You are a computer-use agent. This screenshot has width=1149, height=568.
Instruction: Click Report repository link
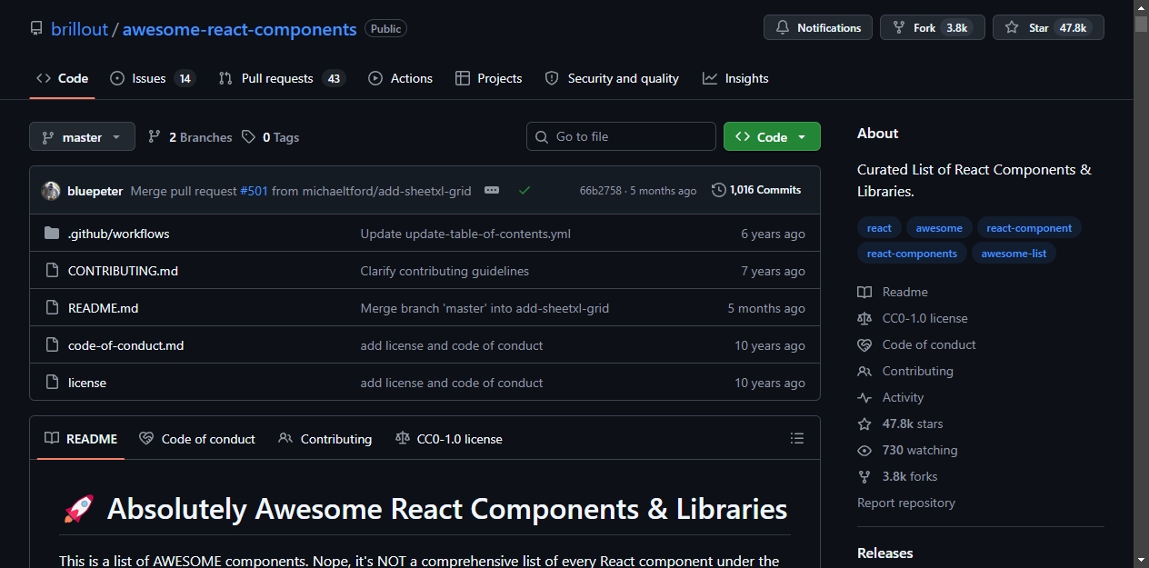pyautogui.click(x=906, y=503)
